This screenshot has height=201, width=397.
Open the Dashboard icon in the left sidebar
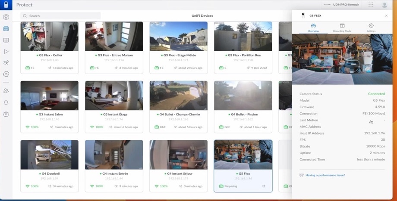click(6, 17)
